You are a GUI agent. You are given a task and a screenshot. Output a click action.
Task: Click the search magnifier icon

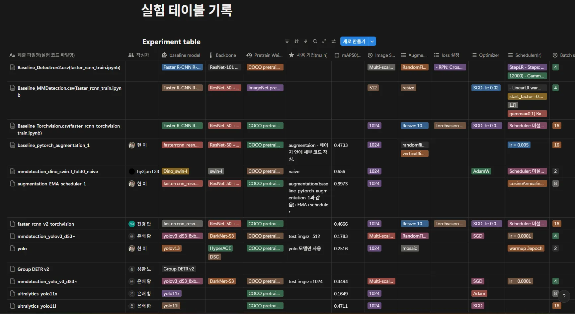[x=315, y=41]
